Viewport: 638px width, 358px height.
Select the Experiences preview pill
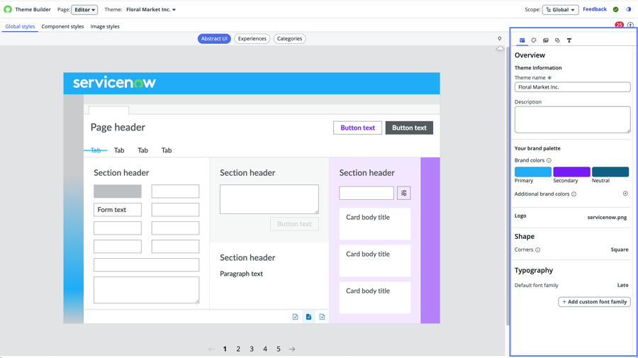(252, 39)
